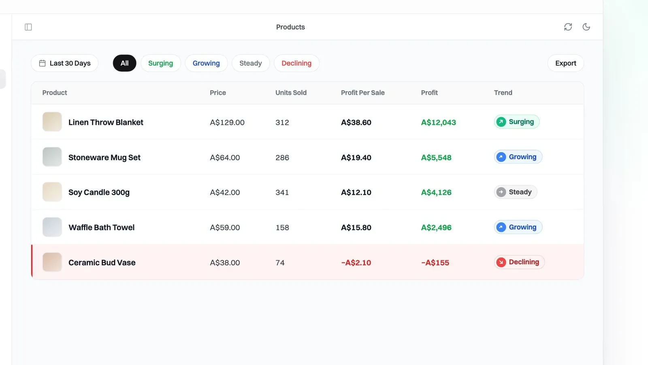Select Stoneware Mug Set product name

[x=104, y=157]
